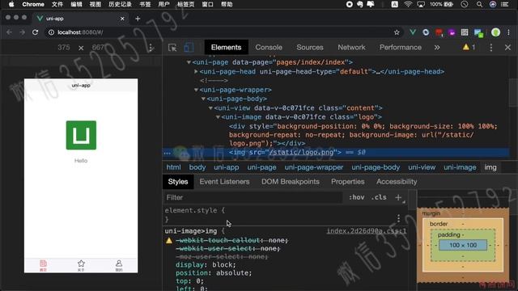Image resolution: width=518 pixels, height=291 pixels.
Task: Click the display: block property
Action: (x=206, y=265)
